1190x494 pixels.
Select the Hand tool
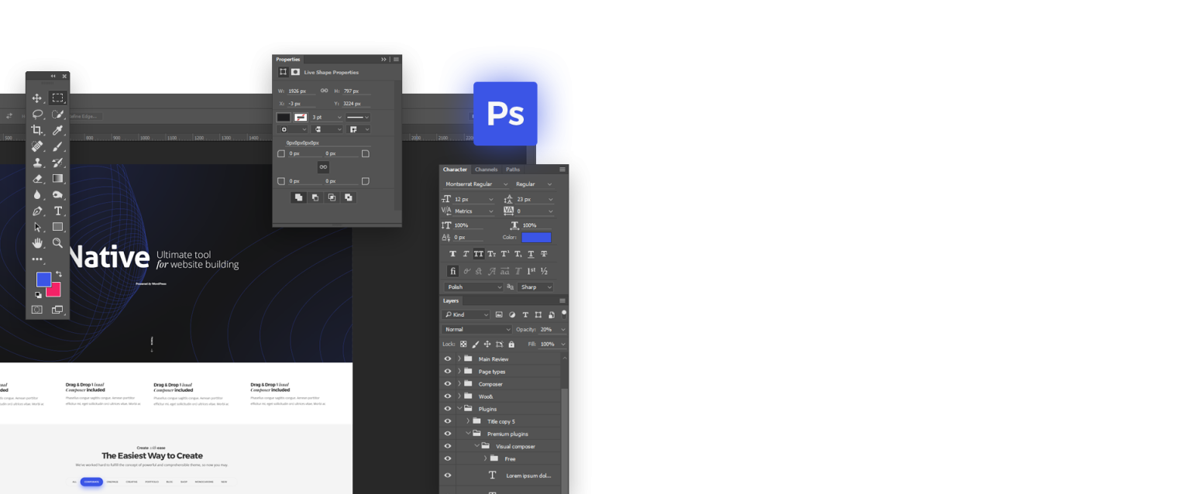coord(36,243)
